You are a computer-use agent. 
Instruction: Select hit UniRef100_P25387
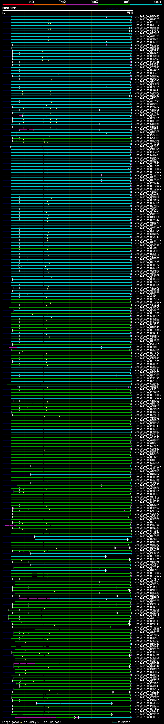pyautogui.click(x=147, y=135)
